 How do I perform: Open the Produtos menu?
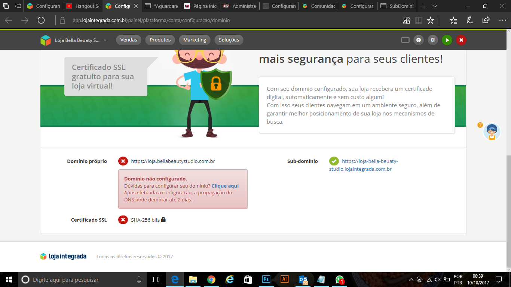[160, 40]
